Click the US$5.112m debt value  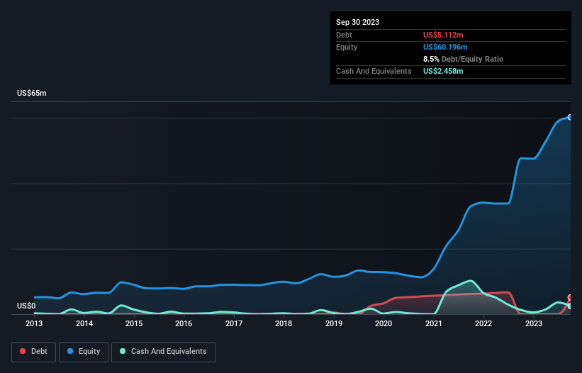coord(443,35)
